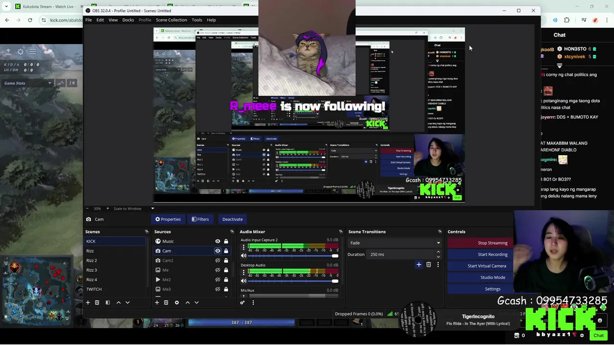Open the Fade transition dropdown
The height and width of the screenshot is (345, 614).
coord(395,243)
